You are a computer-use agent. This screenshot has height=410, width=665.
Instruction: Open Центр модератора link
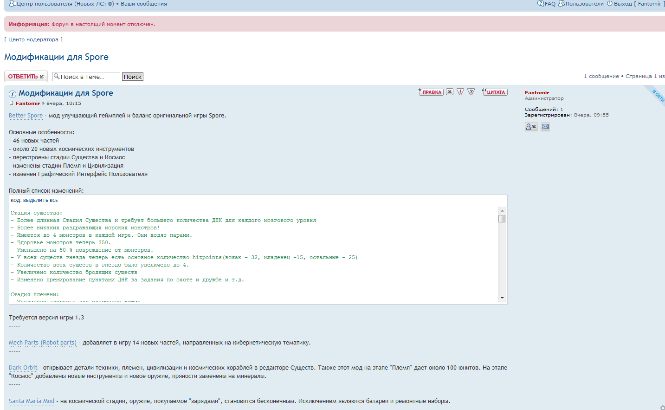(x=33, y=39)
